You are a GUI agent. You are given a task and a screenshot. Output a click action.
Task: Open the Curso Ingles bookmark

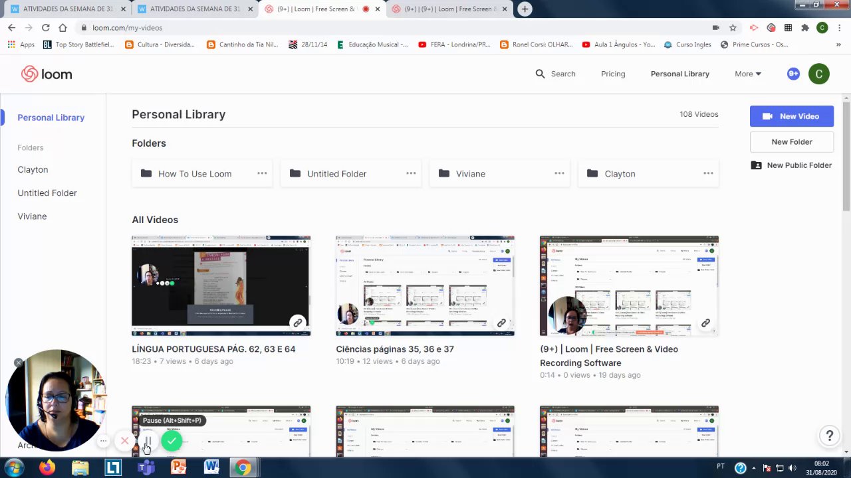(x=687, y=44)
